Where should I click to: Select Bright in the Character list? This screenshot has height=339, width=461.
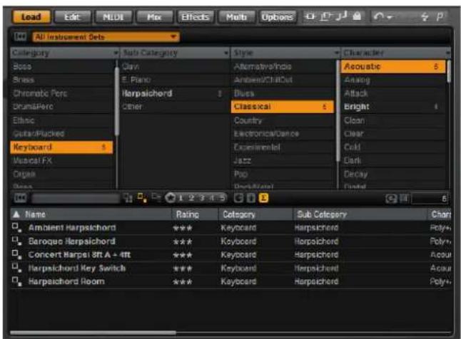[393, 107]
